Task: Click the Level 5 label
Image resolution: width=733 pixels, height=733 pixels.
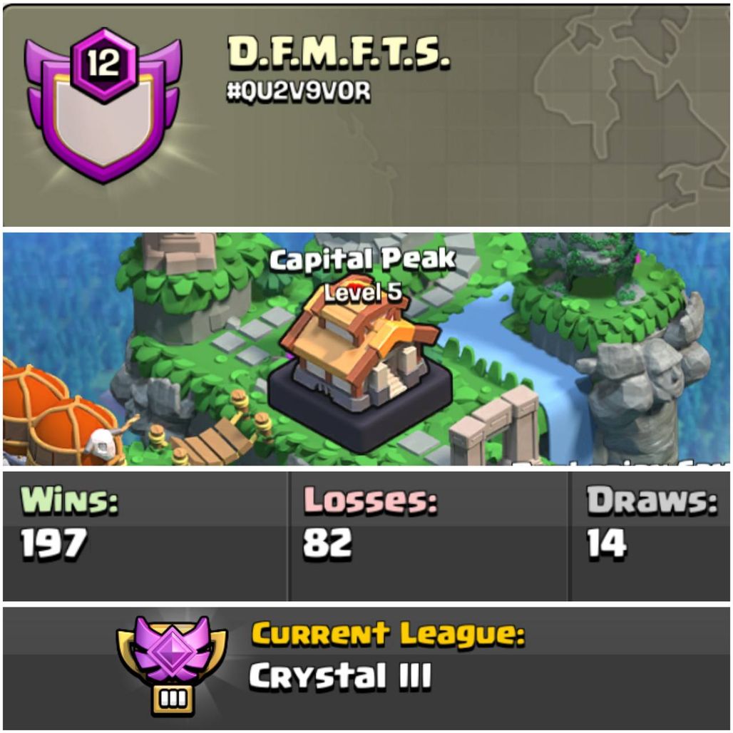Action: 363,292
